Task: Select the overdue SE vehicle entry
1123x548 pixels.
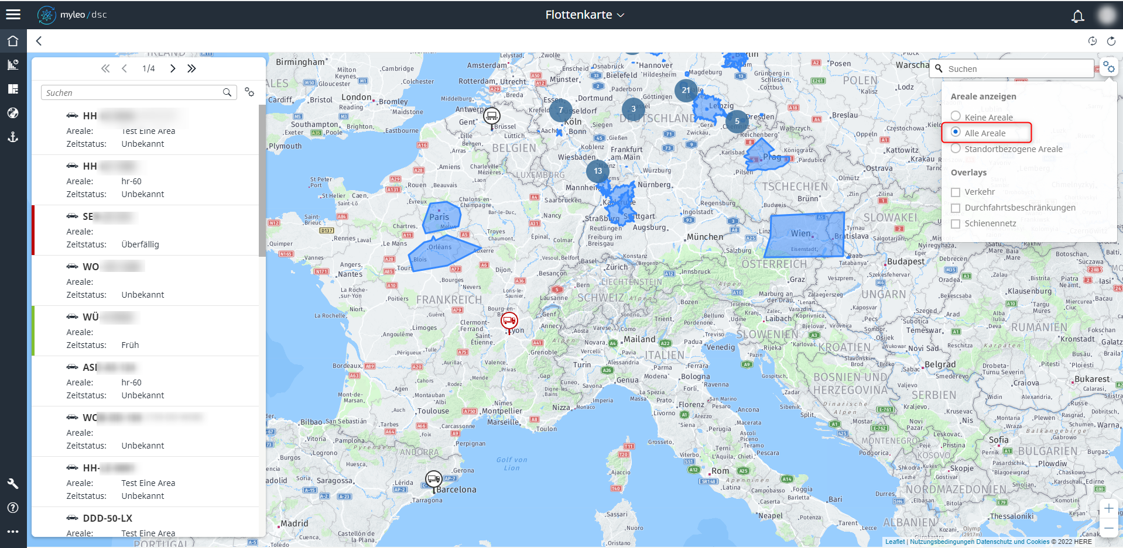Action: (x=145, y=230)
